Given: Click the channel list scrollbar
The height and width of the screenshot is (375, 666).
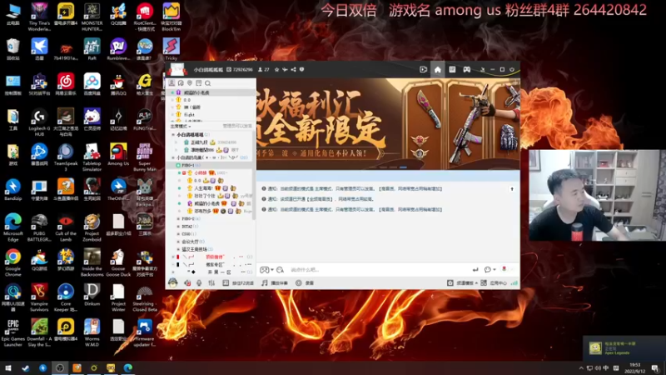Looking at the screenshot, I should pyautogui.click(x=254, y=174).
